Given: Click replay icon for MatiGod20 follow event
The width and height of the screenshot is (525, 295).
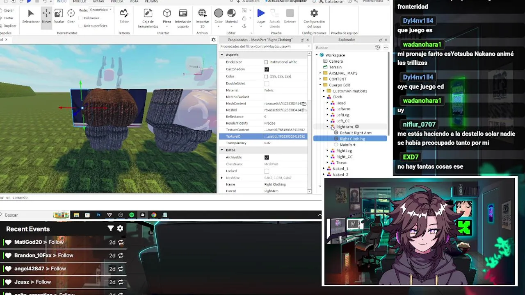Looking at the screenshot, I should pos(121,243).
